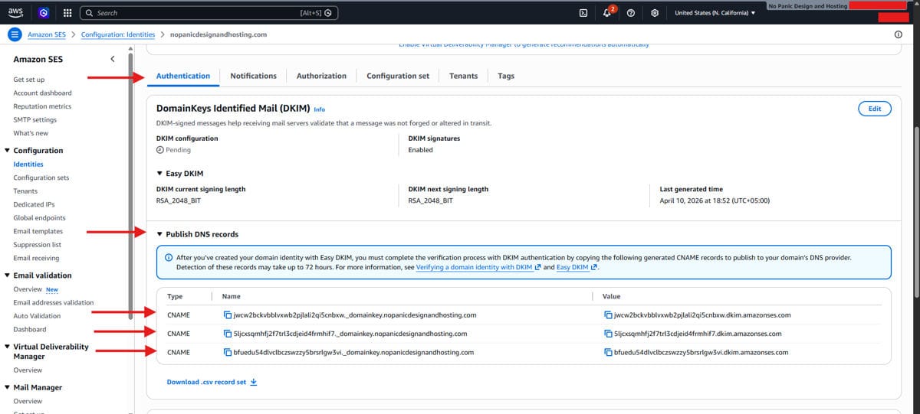This screenshot has width=920, height=414.
Task: Open Account dashboard in sidebar
Action: point(42,93)
